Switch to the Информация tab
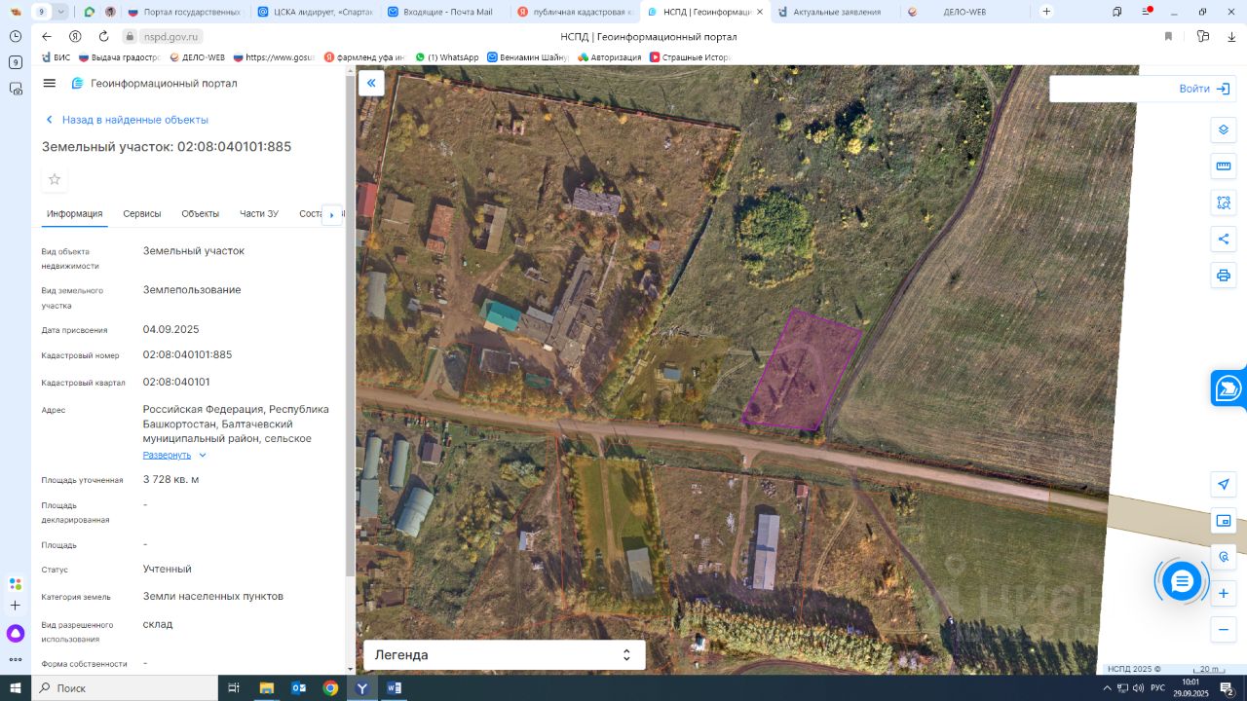The height and width of the screenshot is (701, 1247). [x=74, y=214]
